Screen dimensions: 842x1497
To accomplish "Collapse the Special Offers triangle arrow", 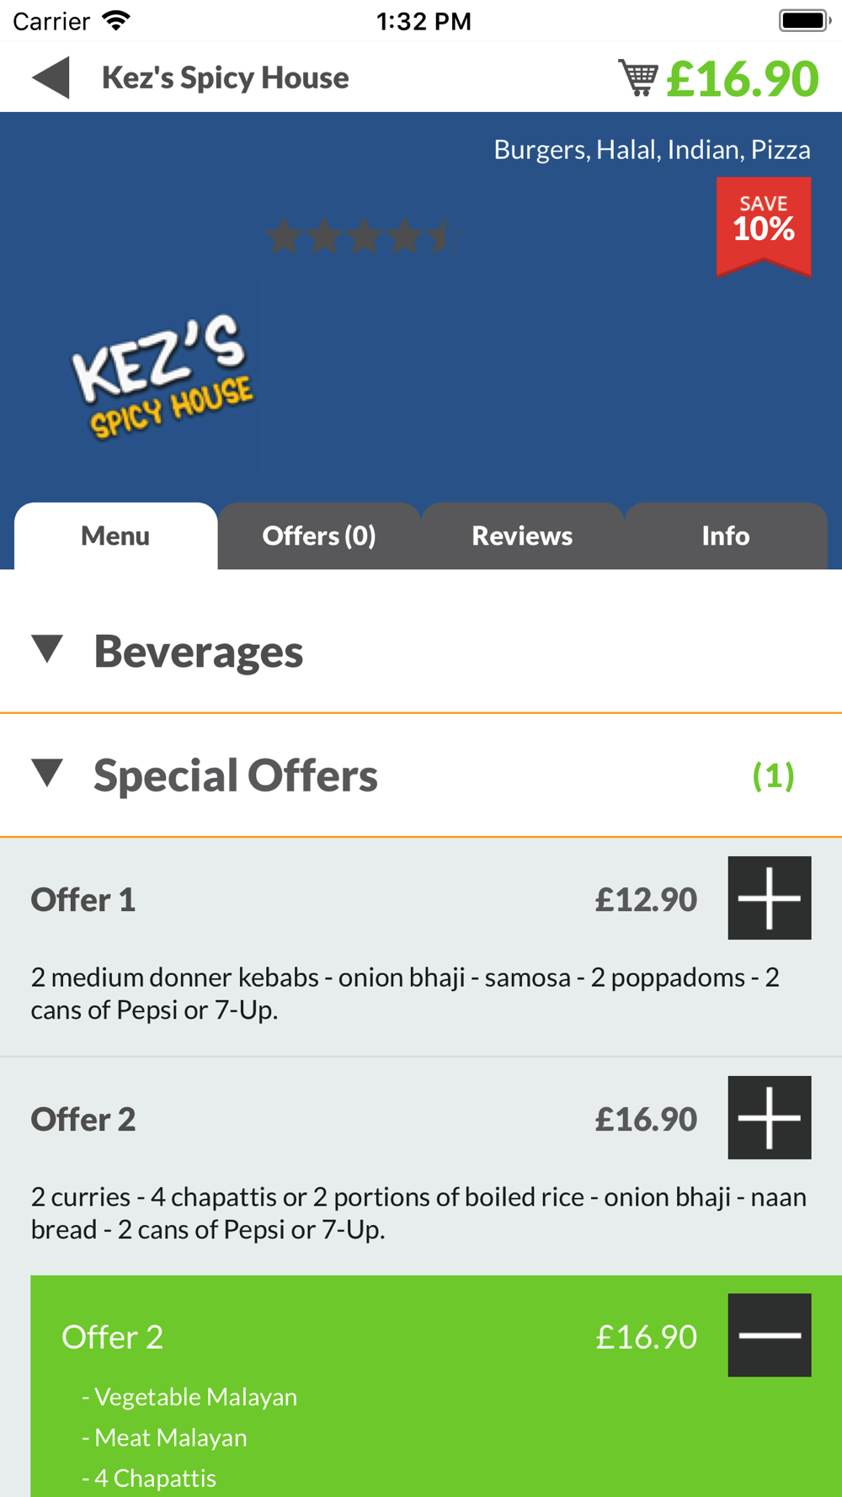I will point(47,774).
